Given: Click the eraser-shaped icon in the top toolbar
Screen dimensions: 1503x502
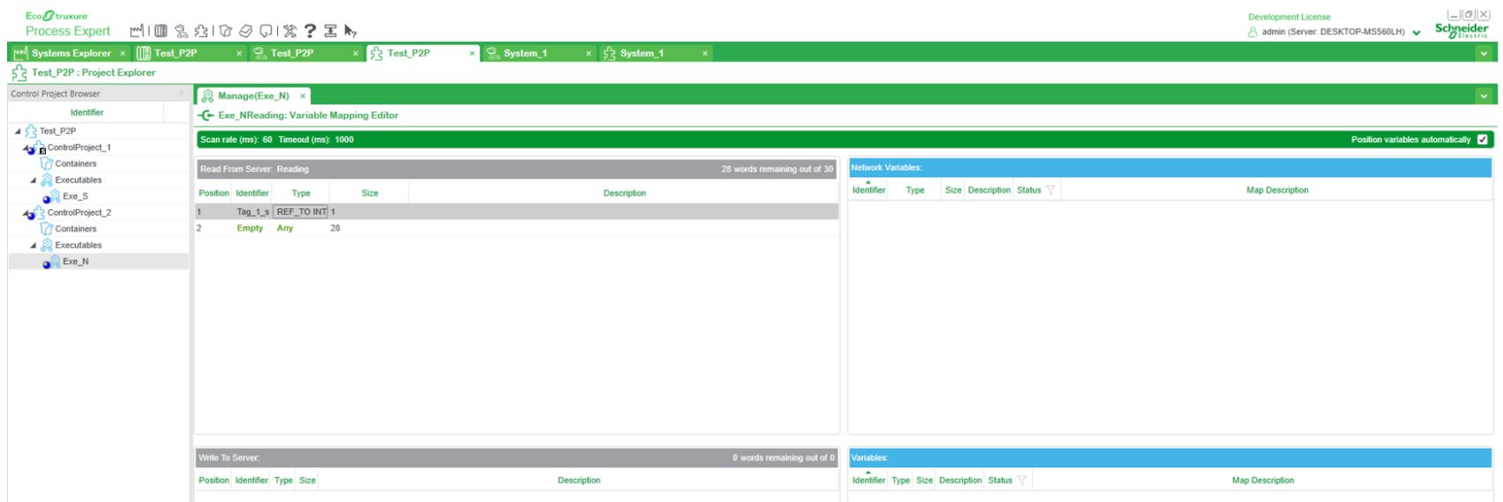Looking at the screenshot, I should tap(245, 32).
